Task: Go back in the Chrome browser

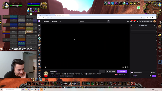Action: tap(39, 18)
